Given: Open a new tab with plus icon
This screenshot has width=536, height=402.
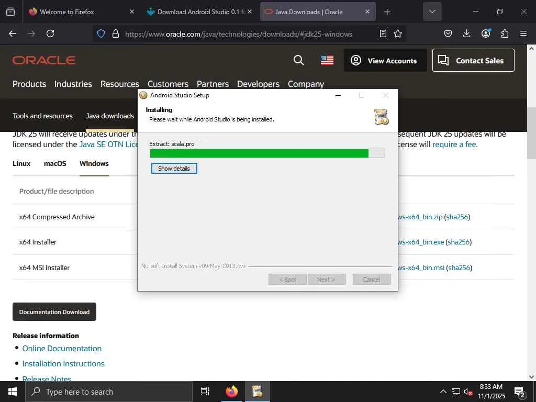Looking at the screenshot, I should 387,12.
